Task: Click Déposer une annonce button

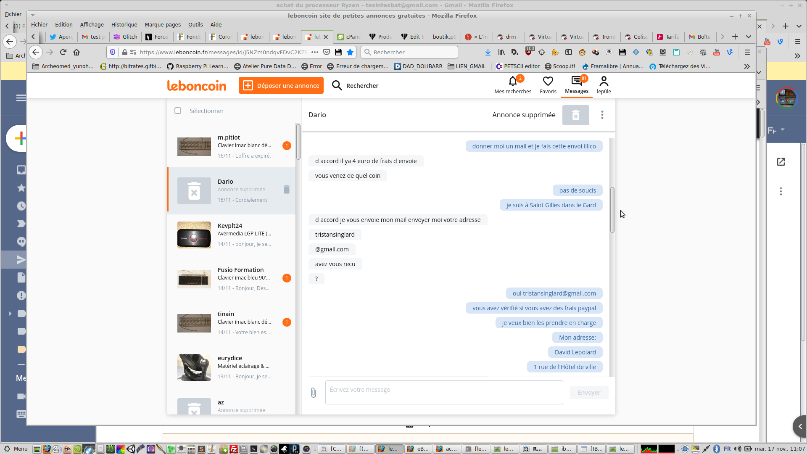Action: 281,85
